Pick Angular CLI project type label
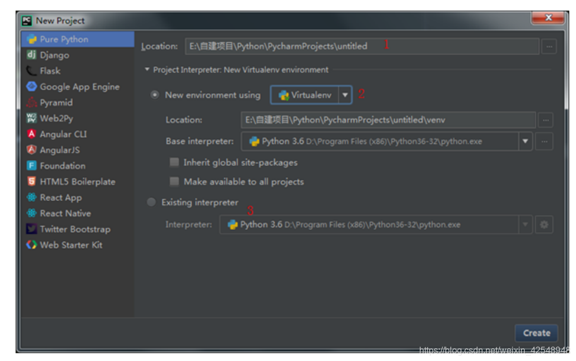 pos(63,134)
